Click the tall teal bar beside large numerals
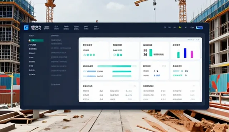 151,52
